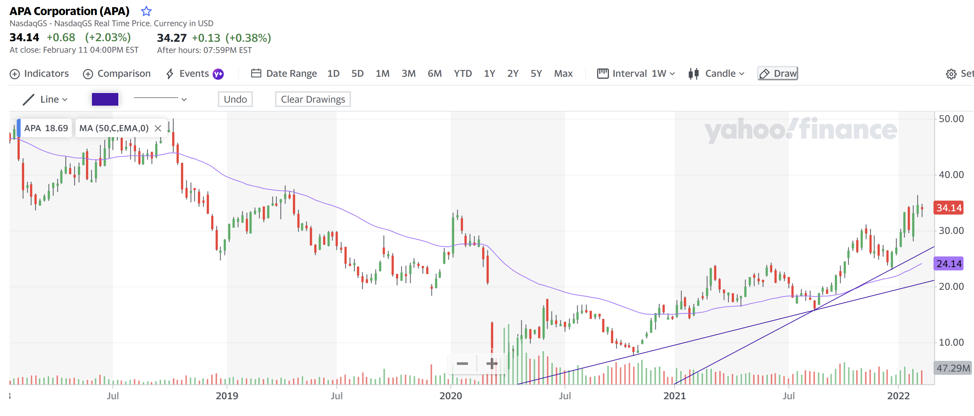Click the diagonal line tool icon
974x416 pixels.
click(28, 100)
